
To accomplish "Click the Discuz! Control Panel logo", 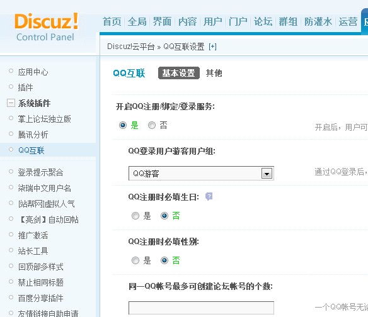I will click(x=46, y=27).
